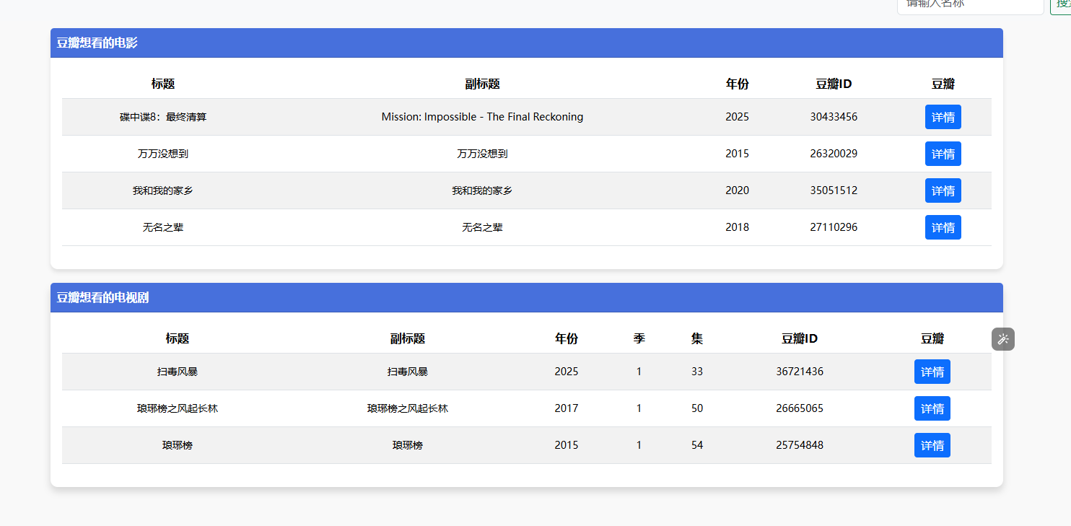Open details for the 2015 movie 万万没想到
Image resolution: width=1071 pixels, height=526 pixels.
943,154
